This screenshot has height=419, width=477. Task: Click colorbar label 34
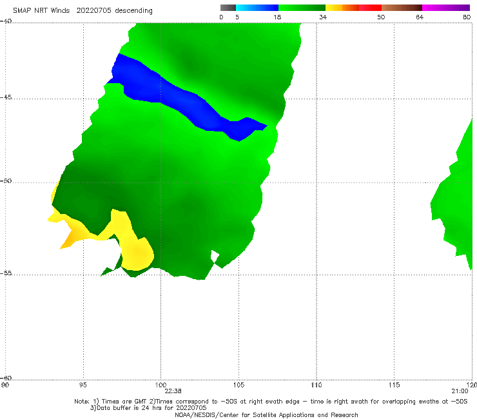pyautogui.click(x=323, y=17)
